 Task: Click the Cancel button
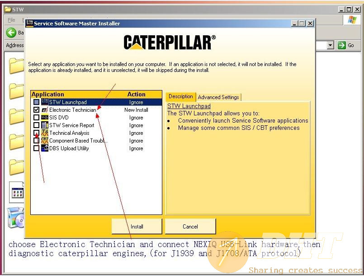click(190, 227)
